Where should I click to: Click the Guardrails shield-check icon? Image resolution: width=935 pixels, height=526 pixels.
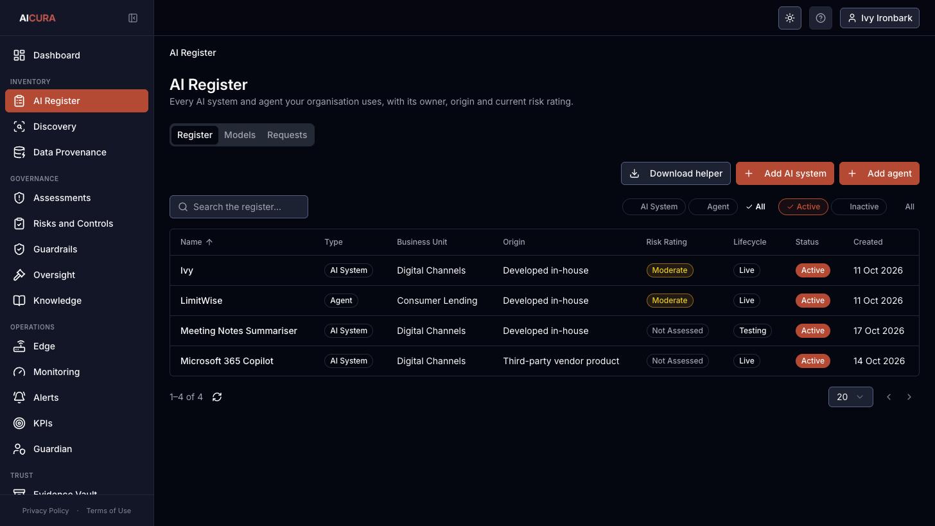pyautogui.click(x=19, y=249)
